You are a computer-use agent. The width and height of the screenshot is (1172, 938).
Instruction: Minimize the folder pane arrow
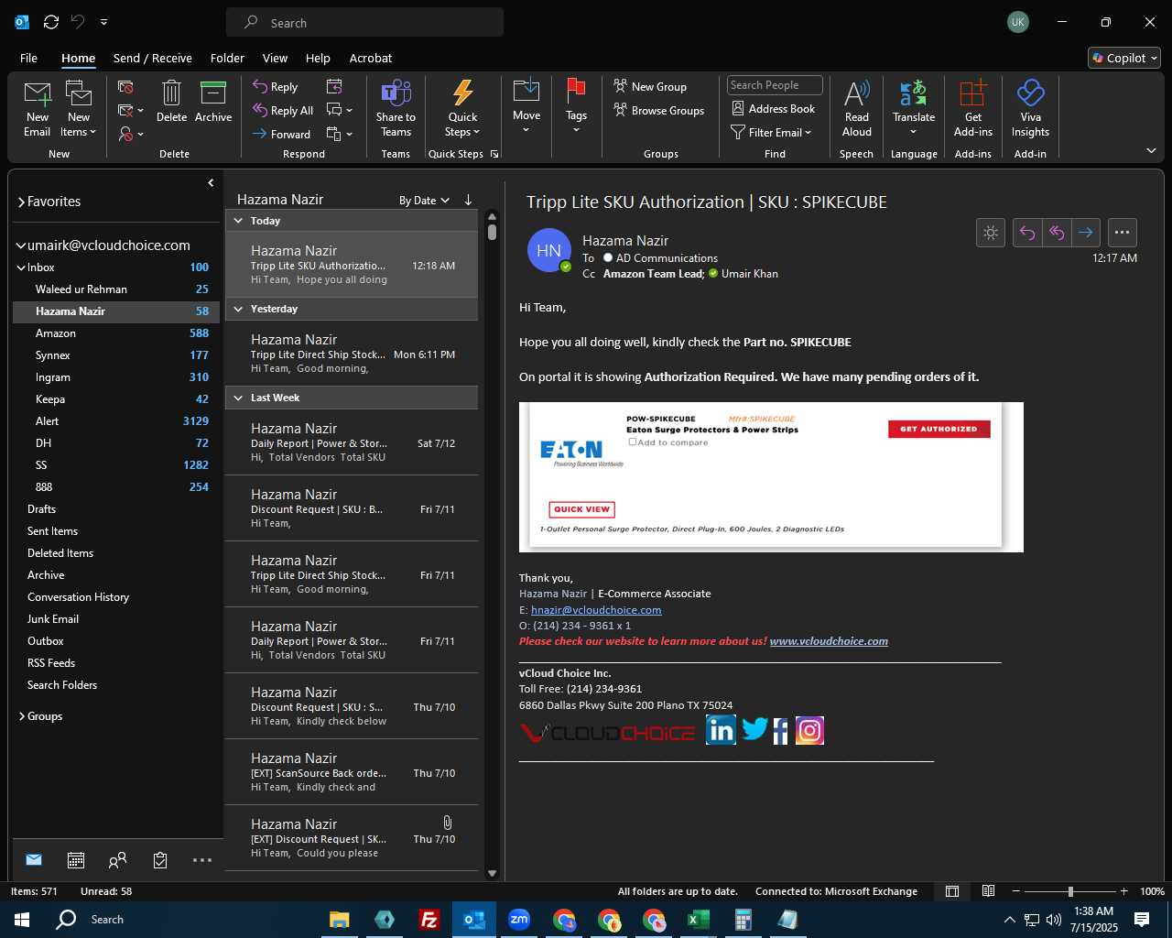click(211, 183)
